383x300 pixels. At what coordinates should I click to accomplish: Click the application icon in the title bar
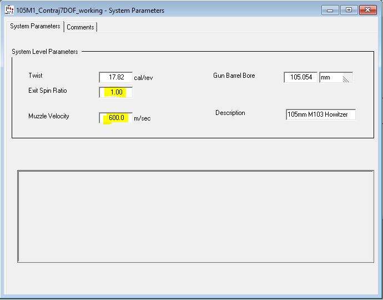[9, 10]
